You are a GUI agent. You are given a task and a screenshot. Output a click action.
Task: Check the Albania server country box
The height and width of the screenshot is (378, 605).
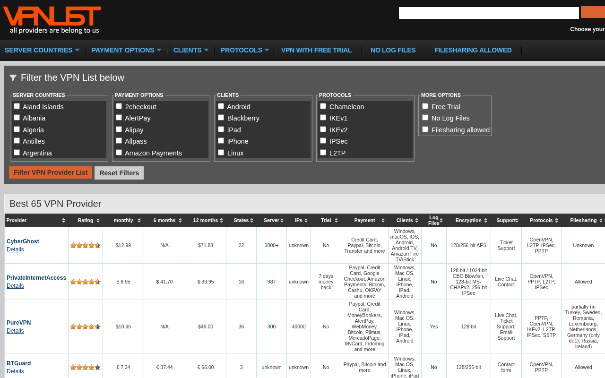point(17,118)
